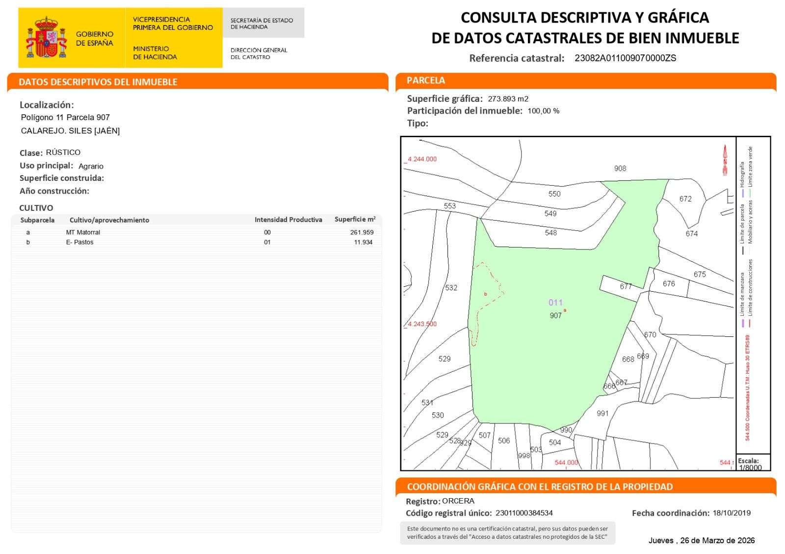
Task: Click the 'COORDINACIÓN GRÁFICA CON EL REGISTRO' header
Action: click(x=540, y=487)
